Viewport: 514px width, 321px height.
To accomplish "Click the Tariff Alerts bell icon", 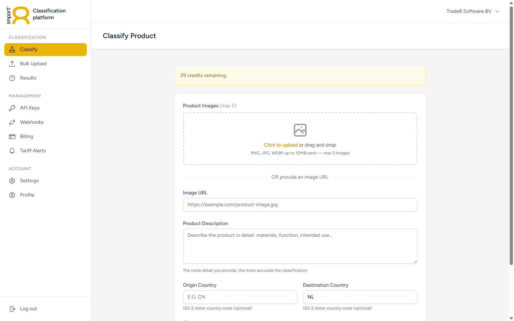I will pyautogui.click(x=12, y=151).
